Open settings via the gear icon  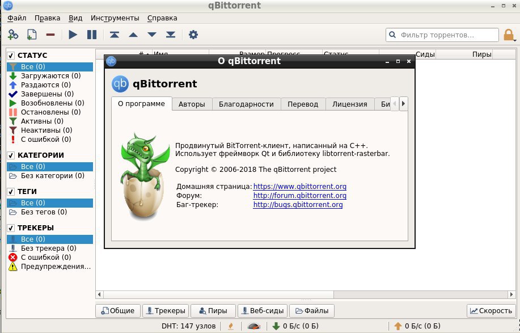tap(193, 35)
